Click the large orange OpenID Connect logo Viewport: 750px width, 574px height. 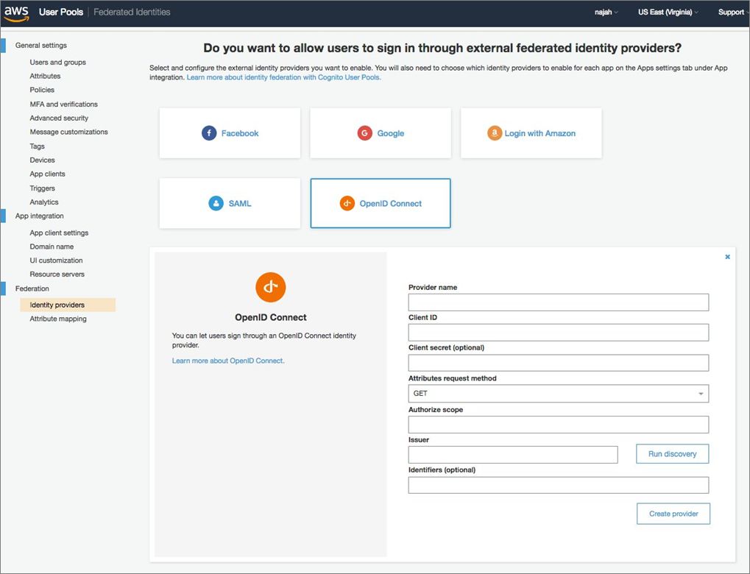coord(270,287)
